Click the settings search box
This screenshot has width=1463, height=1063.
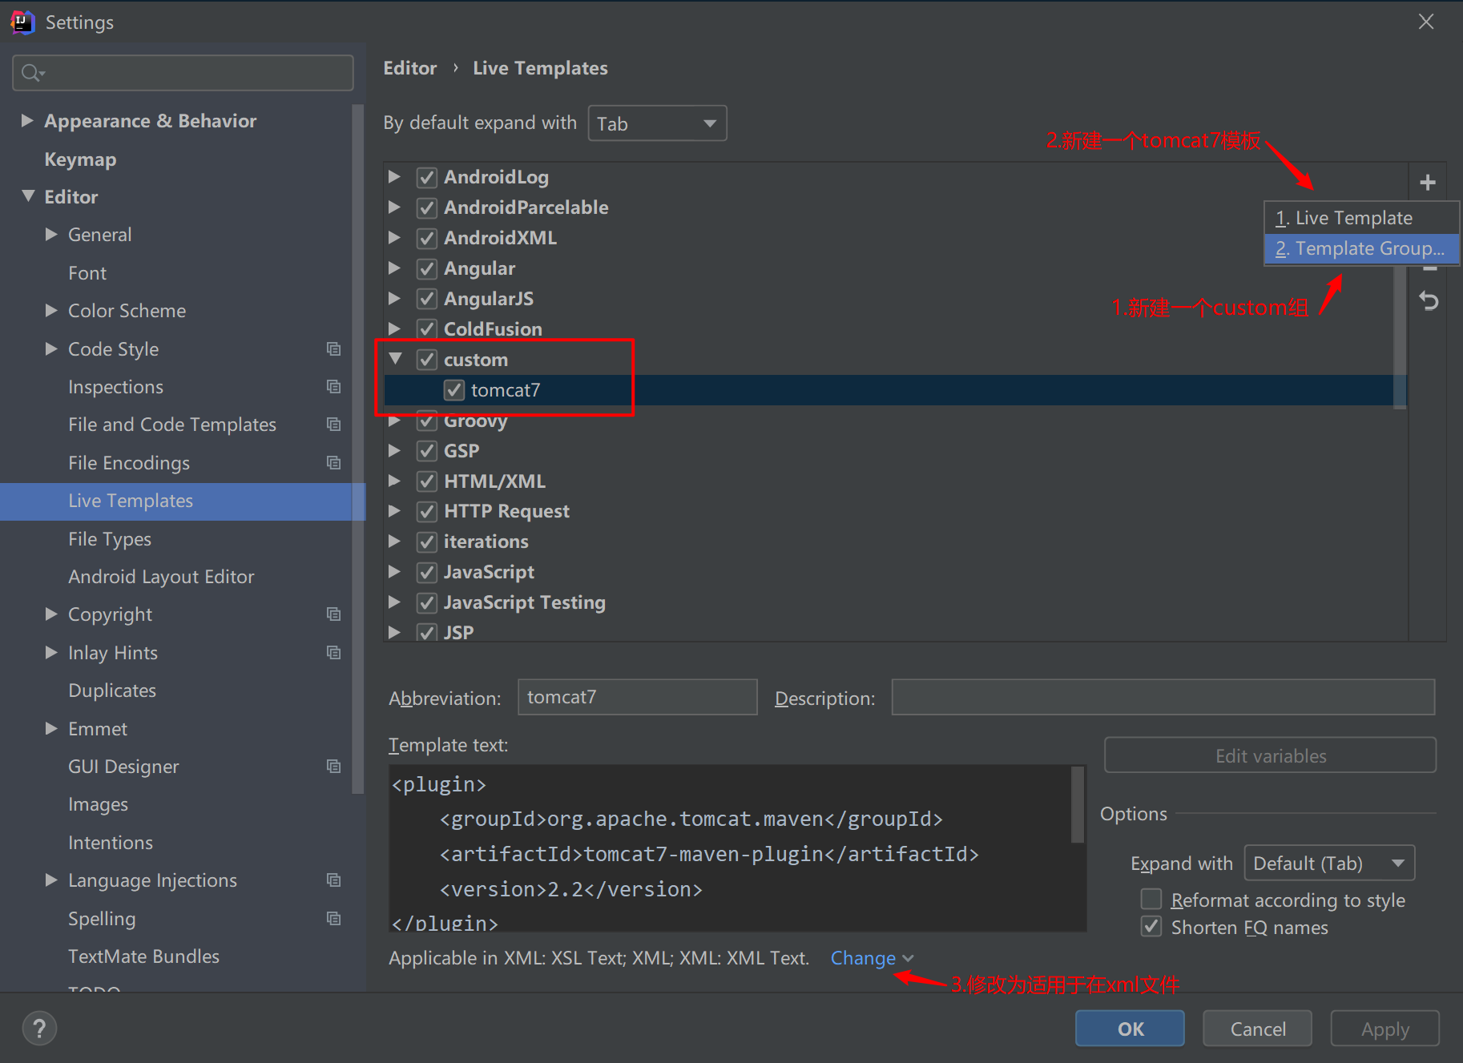(x=183, y=73)
